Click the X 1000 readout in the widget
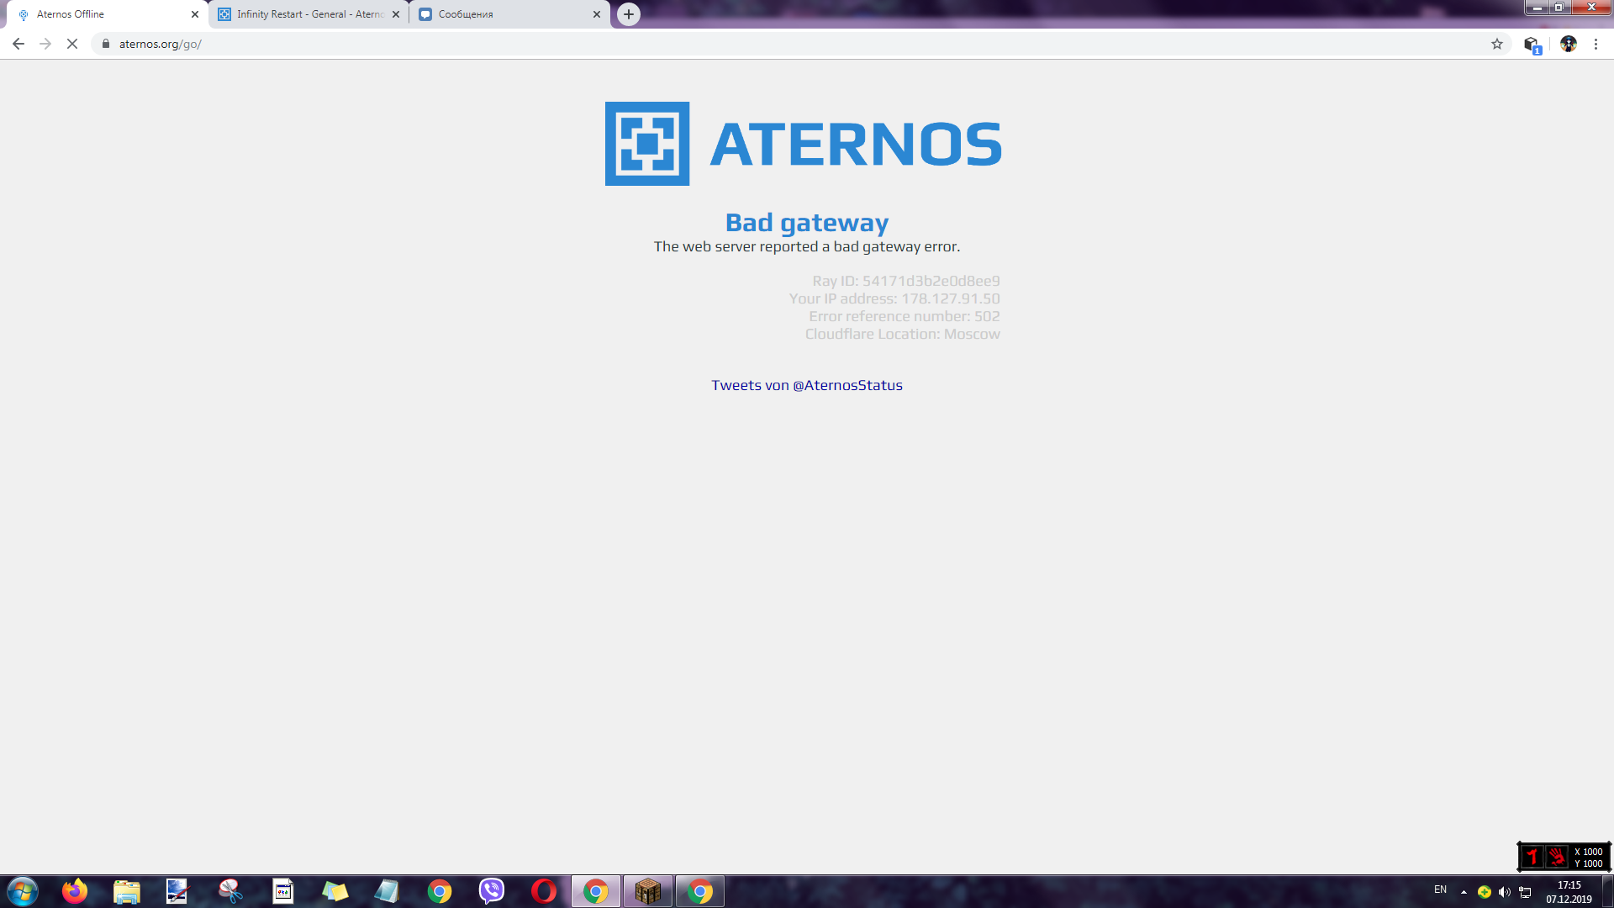The width and height of the screenshot is (1614, 908). [x=1588, y=852]
